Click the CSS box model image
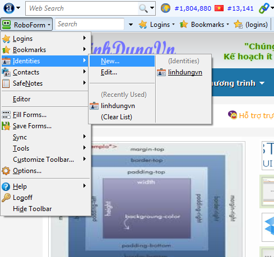 147,199
